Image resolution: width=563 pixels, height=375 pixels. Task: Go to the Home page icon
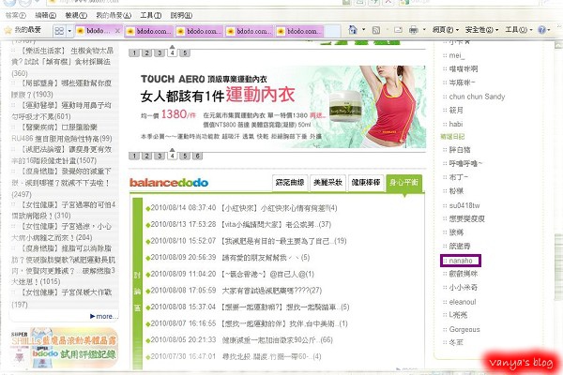(x=353, y=30)
